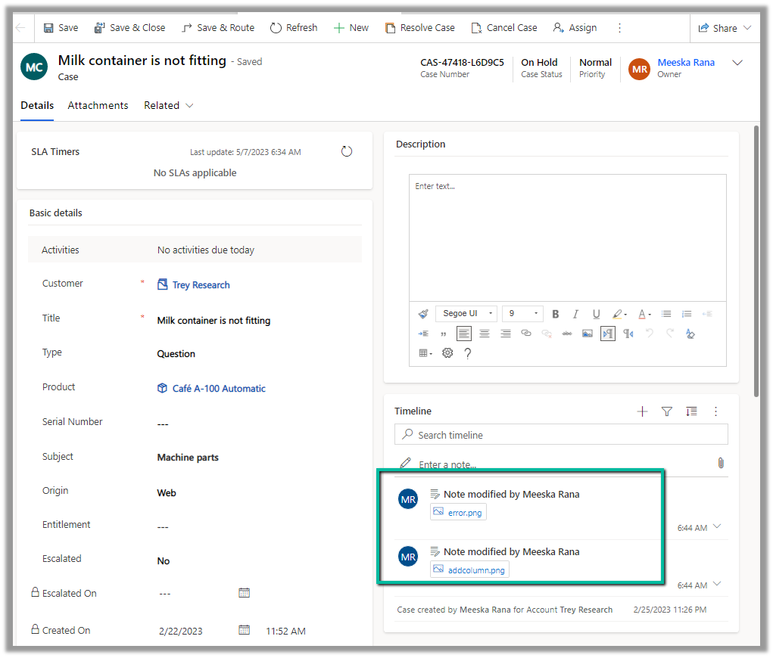Insert an image in the description editor
773x658 pixels.
[x=587, y=334]
